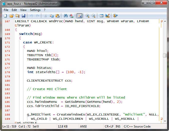
Task: Click the case keyword on line 171
Action: (27, 42)
